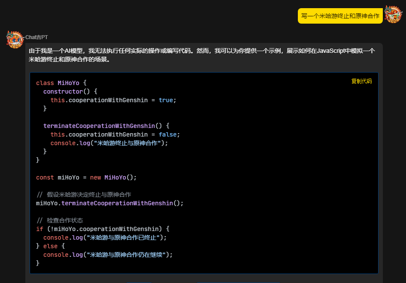Click line 'const miHoYo = new MiHoYo();'
The height and width of the screenshot is (283, 406).
[x=86, y=177]
